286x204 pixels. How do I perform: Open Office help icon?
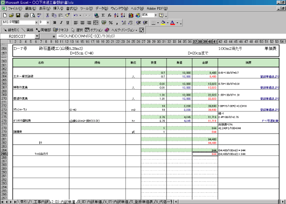coord(161,15)
